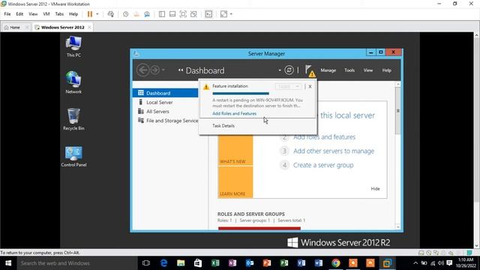480x270 pixels.
Task: Take a snapshot of the virtual machine
Action: tap(125, 14)
